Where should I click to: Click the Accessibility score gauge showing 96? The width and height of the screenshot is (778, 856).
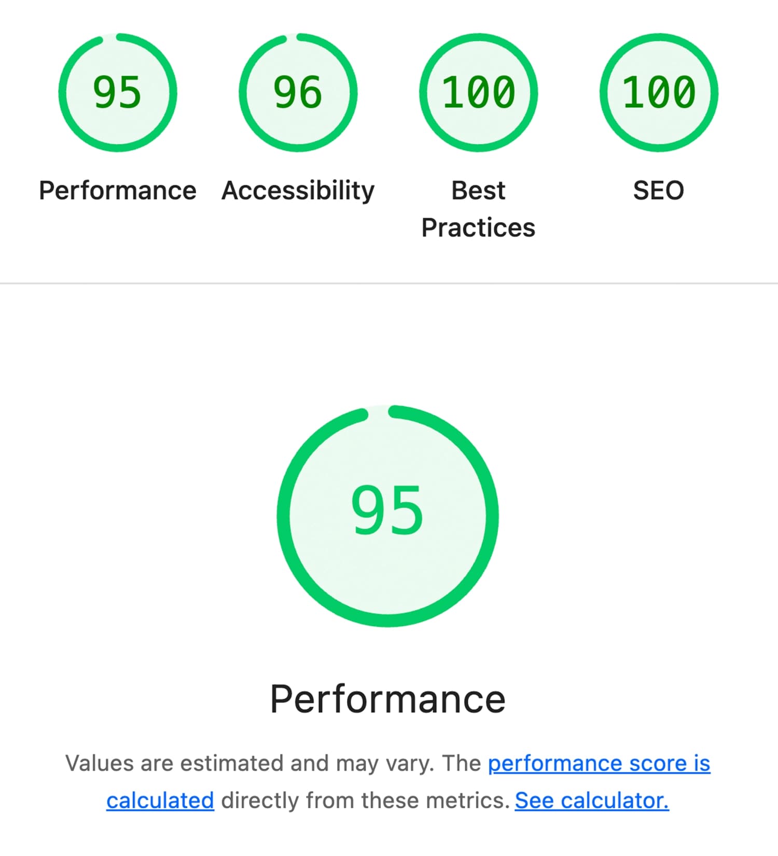pyautogui.click(x=298, y=92)
